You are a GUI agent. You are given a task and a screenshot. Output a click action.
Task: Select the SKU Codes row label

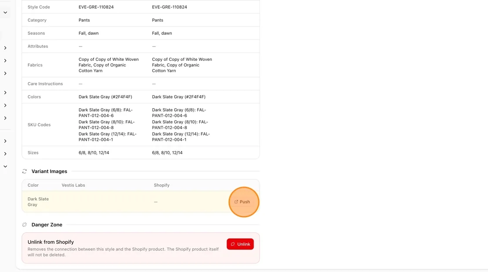click(39, 125)
